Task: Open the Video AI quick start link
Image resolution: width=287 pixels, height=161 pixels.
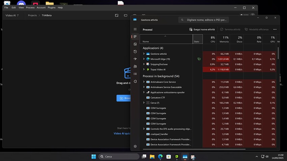Action: (122, 133)
